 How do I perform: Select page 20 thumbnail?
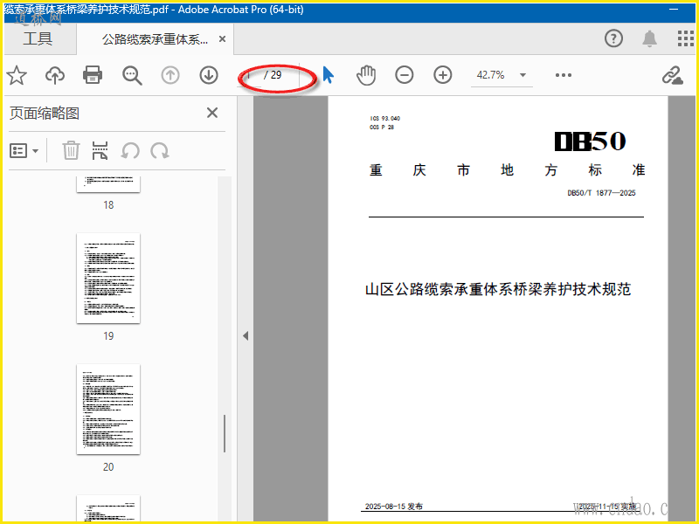108,410
